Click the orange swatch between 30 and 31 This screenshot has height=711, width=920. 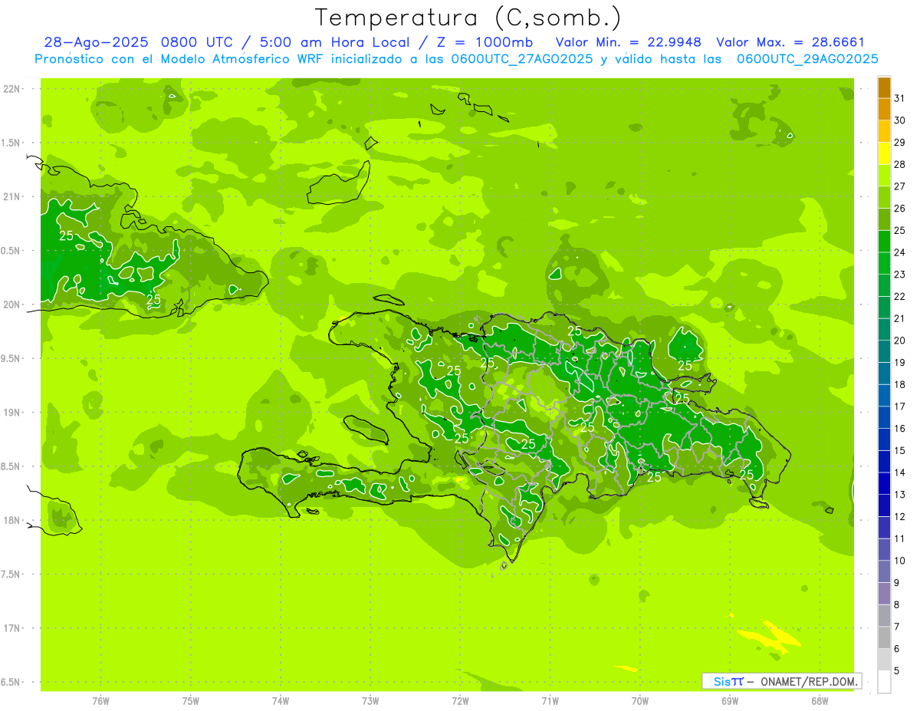884,110
